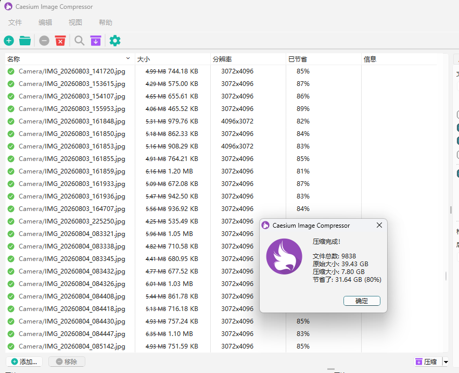Click the 添加... button at bottom

point(24,362)
